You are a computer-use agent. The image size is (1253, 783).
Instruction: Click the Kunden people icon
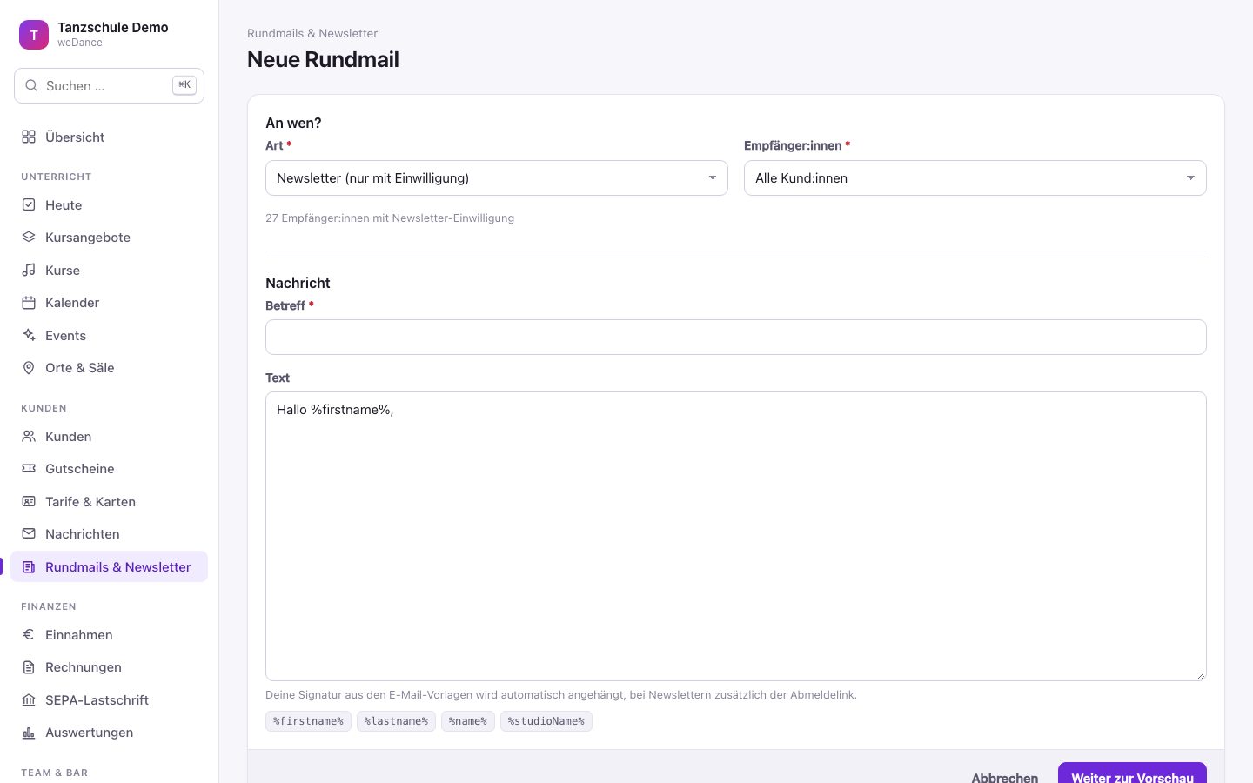point(29,436)
